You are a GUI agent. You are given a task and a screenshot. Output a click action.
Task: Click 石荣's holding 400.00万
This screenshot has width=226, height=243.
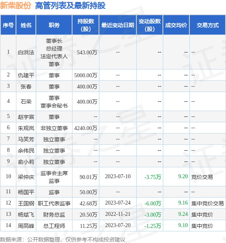(87, 102)
